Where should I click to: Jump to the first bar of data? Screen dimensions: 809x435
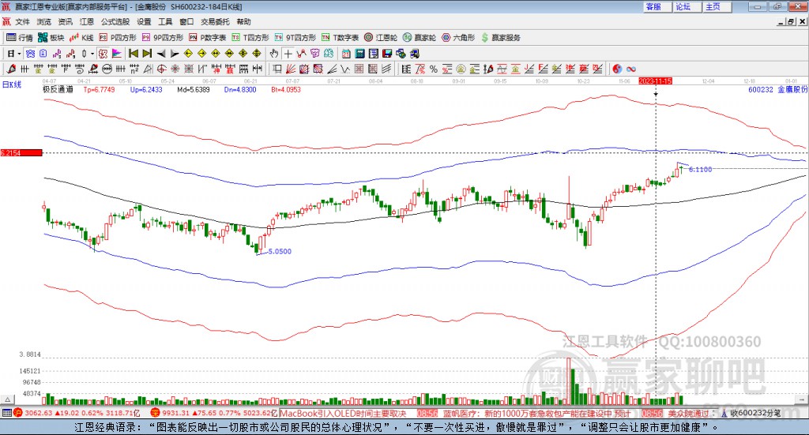tap(133, 54)
